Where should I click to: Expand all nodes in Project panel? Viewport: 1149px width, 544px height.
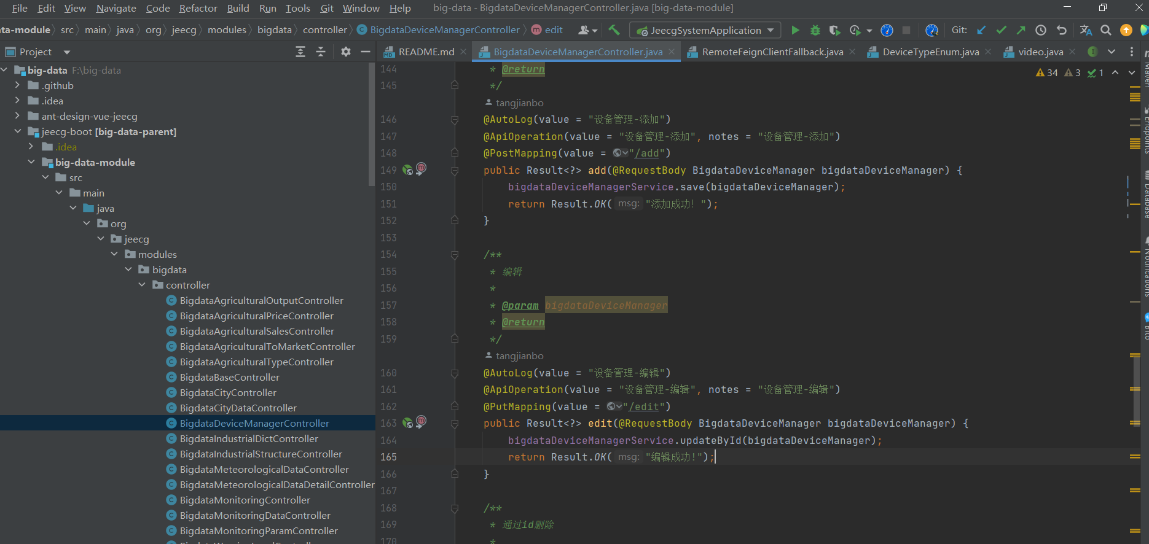(x=300, y=52)
